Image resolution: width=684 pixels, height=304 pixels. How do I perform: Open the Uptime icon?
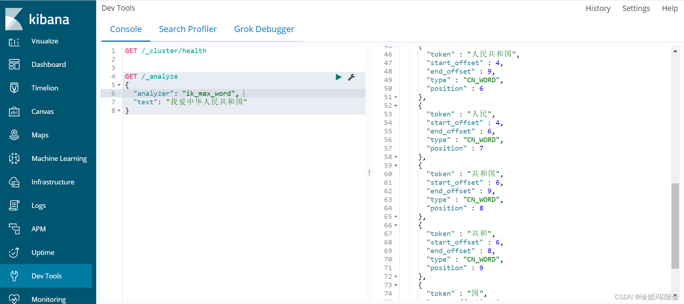[14, 252]
